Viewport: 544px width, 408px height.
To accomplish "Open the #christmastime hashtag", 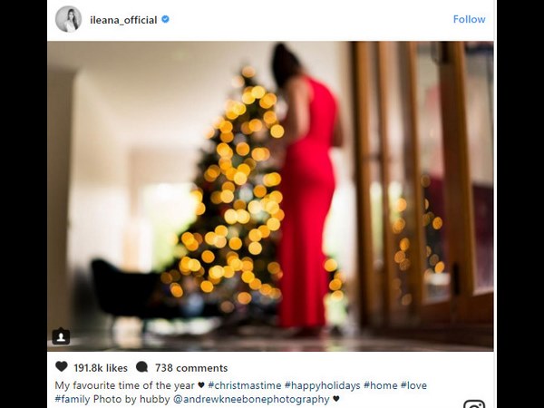I will [x=245, y=385].
